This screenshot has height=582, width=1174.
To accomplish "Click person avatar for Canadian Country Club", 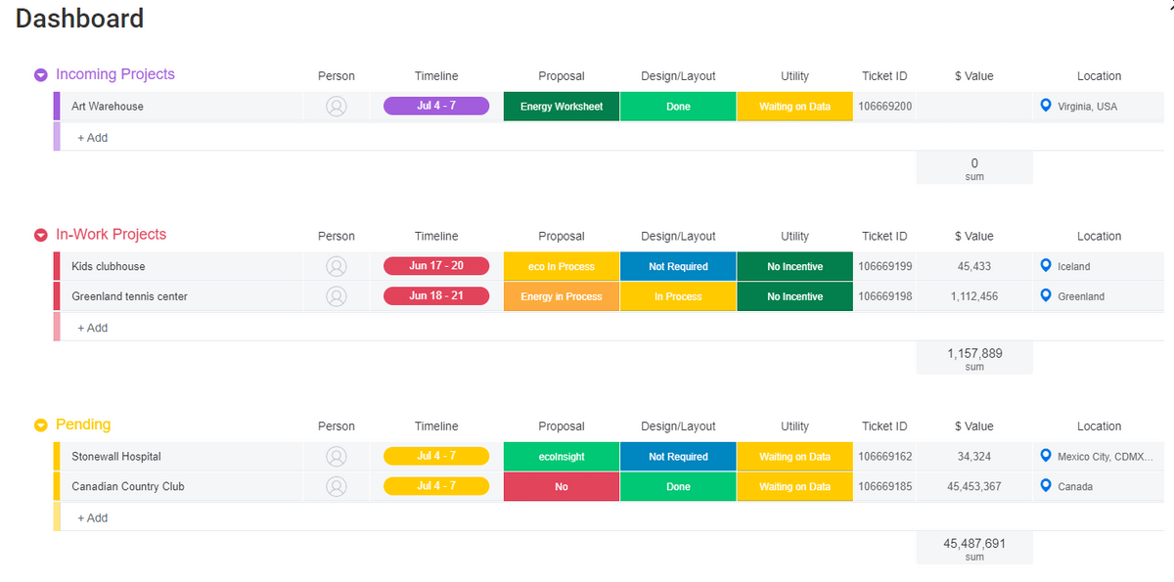I will click(337, 486).
